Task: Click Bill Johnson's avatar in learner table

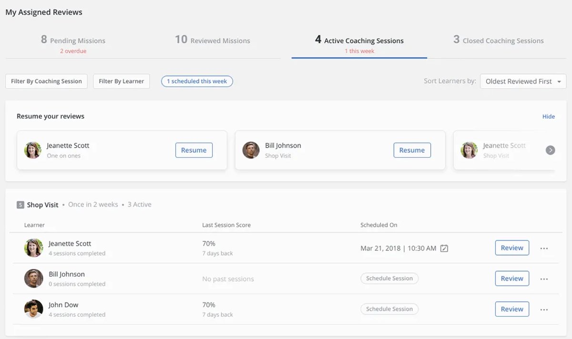Action: tap(34, 279)
